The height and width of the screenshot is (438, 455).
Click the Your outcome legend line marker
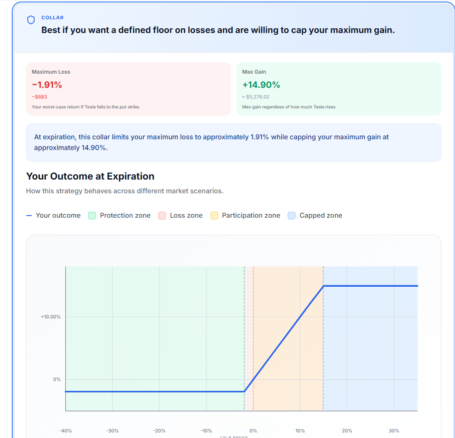[29, 216]
